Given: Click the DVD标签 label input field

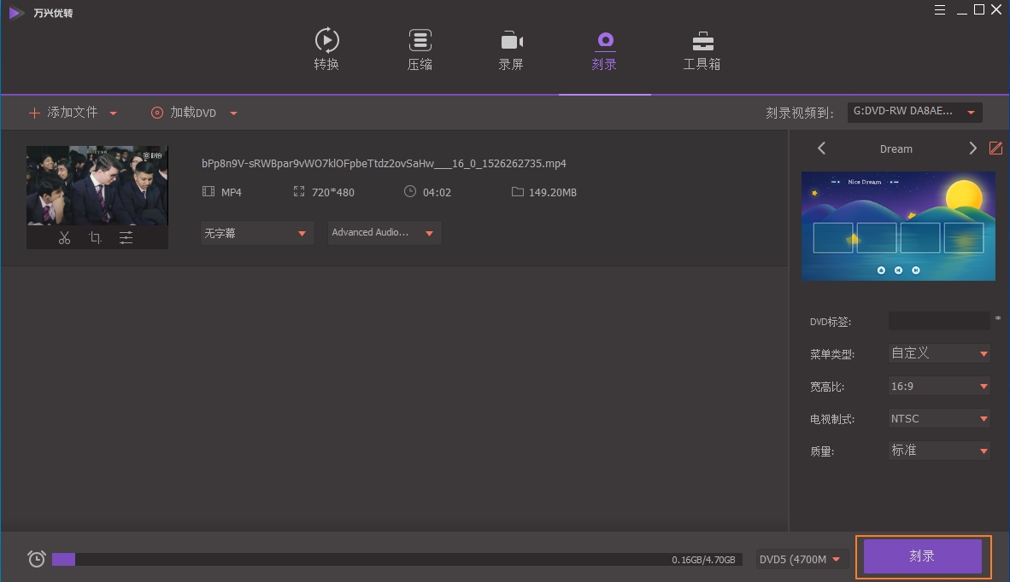Looking at the screenshot, I should tap(938, 321).
